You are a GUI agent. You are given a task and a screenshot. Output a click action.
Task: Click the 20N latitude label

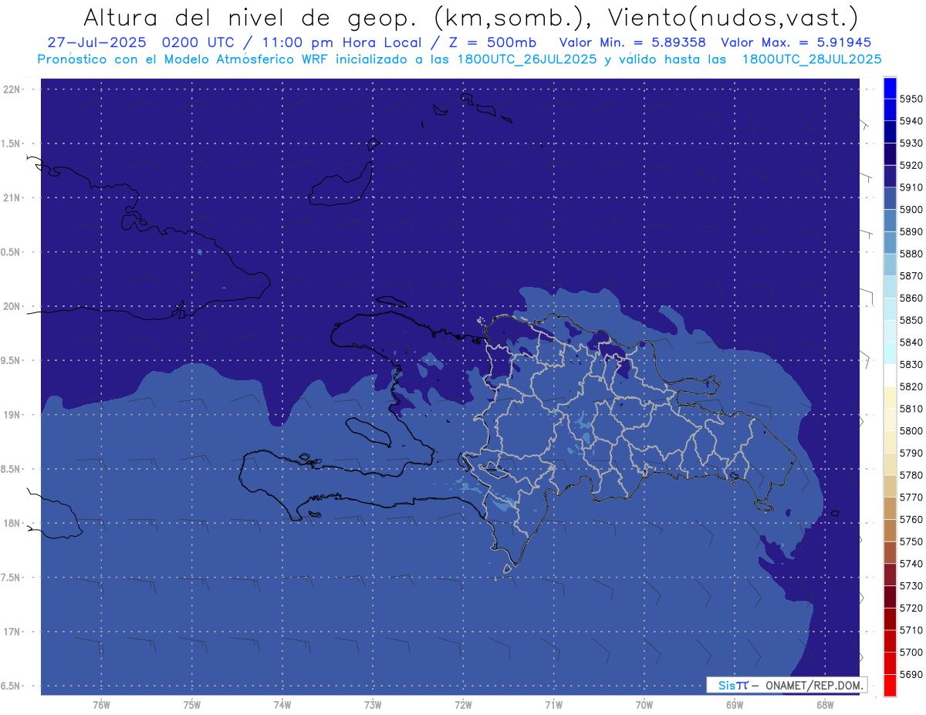(12, 306)
